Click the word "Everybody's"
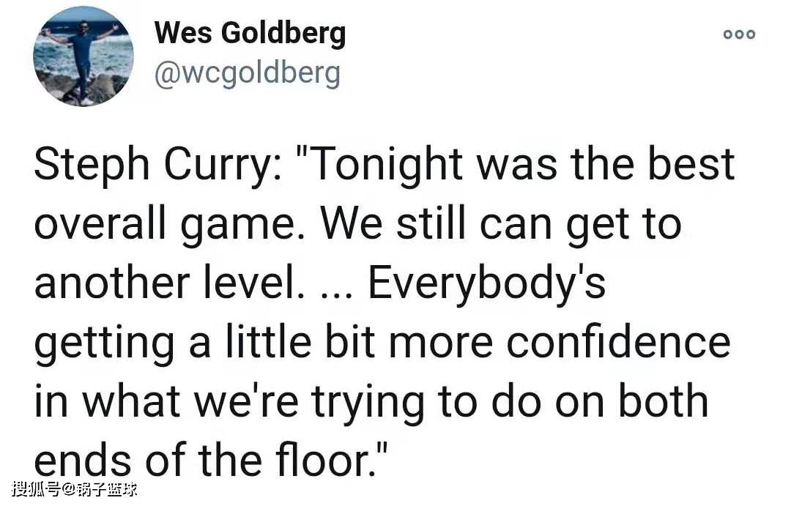 tap(487, 283)
